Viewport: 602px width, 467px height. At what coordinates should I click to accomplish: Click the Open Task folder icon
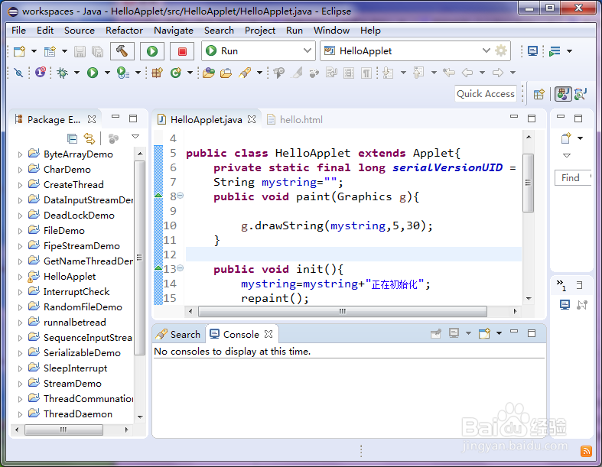226,73
